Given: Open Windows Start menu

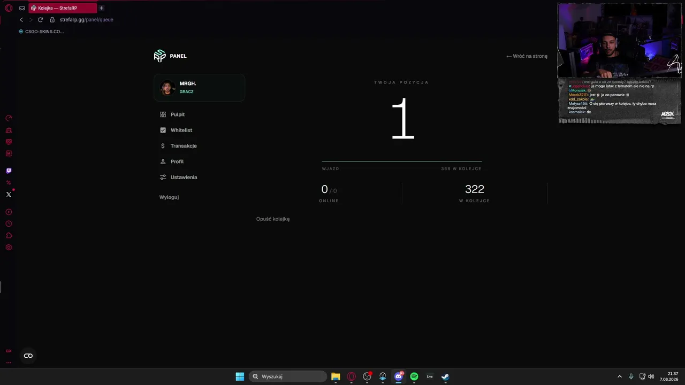Looking at the screenshot, I should point(240,376).
